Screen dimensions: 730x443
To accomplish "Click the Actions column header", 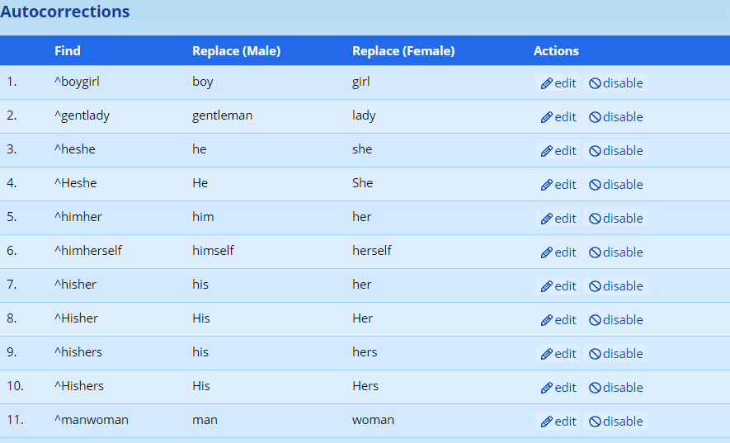I will click(x=556, y=51).
